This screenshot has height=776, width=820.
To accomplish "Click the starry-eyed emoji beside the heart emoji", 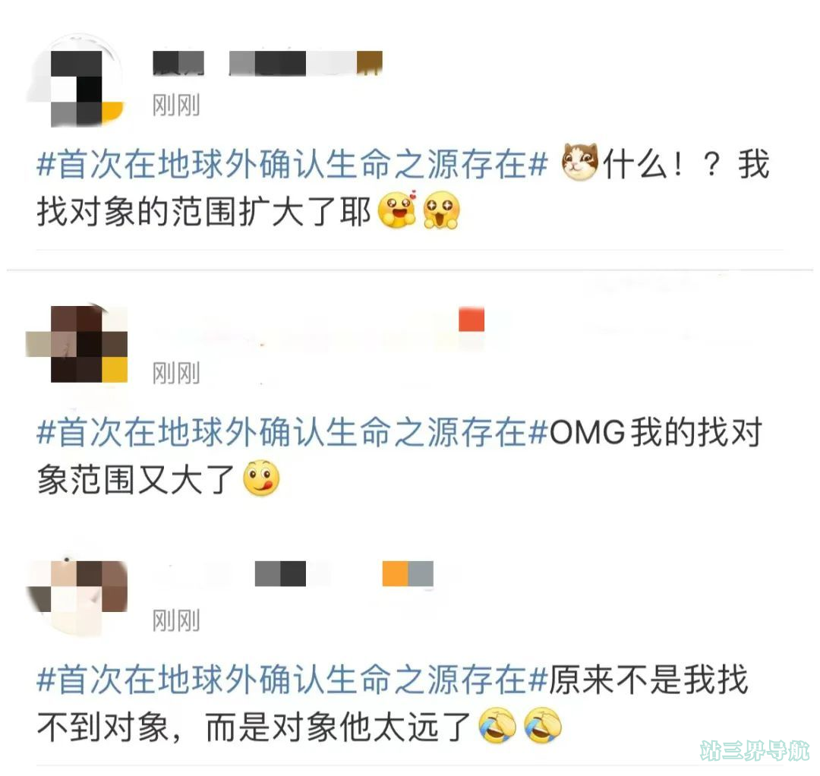I will (x=442, y=210).
